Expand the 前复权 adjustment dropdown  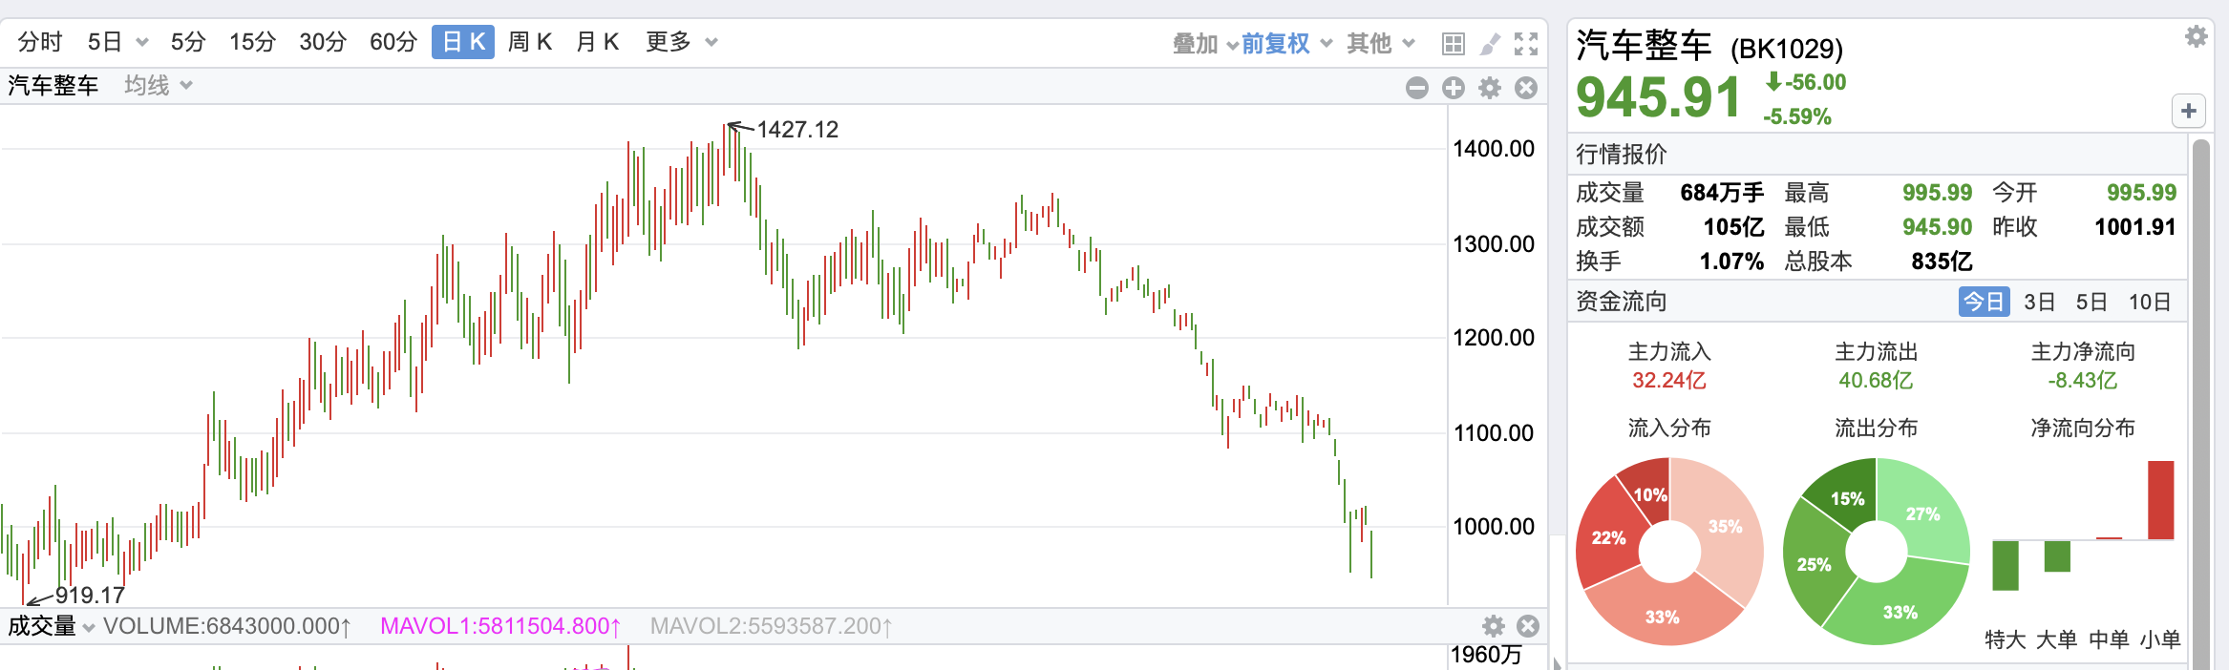pyautogui.click(x=1285, y=44)
